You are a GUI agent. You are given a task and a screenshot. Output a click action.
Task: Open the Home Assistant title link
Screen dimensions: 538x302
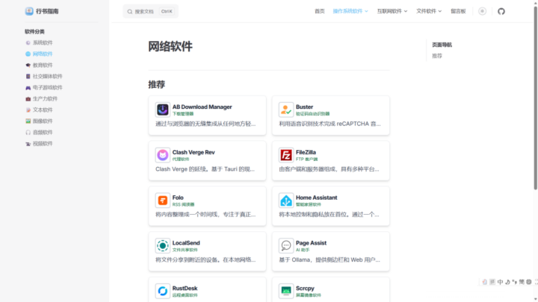(x=316, y=198)
